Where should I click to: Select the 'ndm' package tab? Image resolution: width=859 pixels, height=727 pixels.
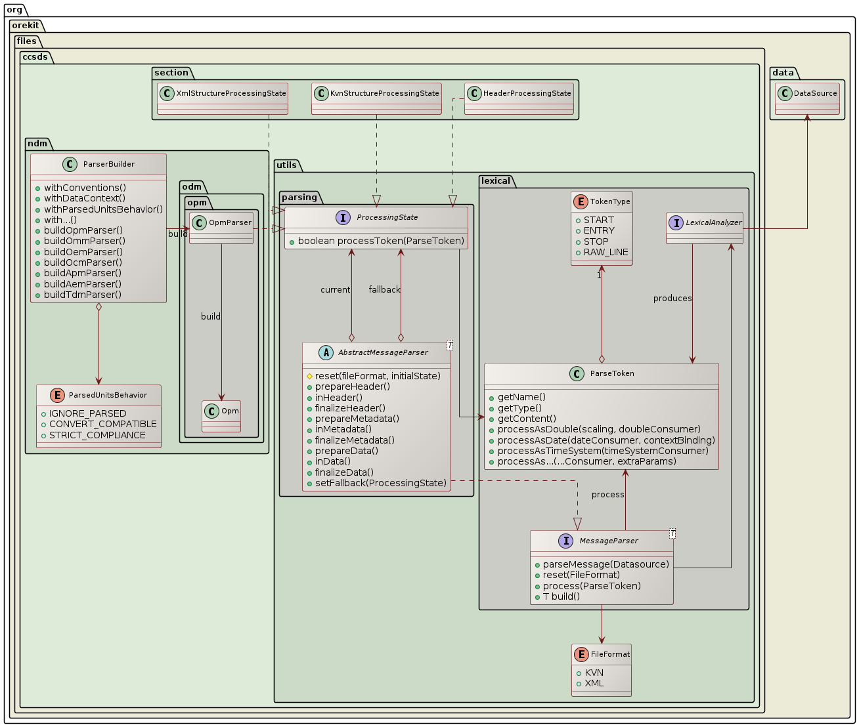click(x=37, y=143)
